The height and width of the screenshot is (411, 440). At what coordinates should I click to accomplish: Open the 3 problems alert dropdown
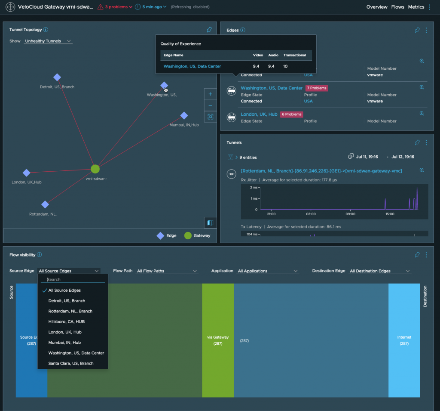click(x=115, y=7)
